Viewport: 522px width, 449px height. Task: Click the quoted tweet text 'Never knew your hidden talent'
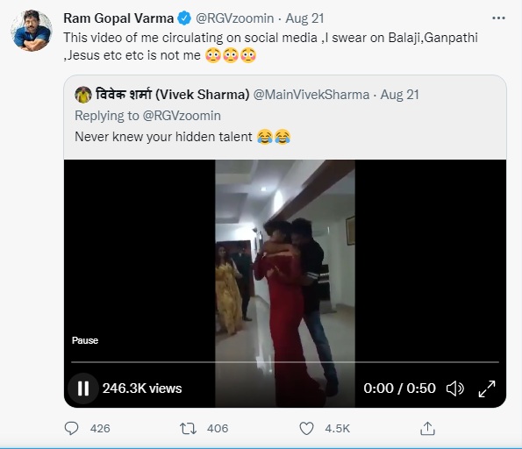tap(163, 137)
